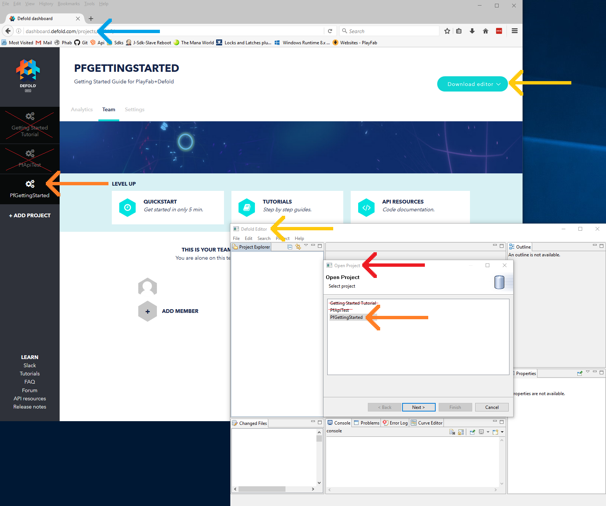Screen dimensions: 606x506
Task: Open the Analytics tab on dashboard
Action: point(82,109)
